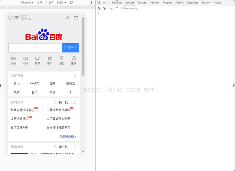Toggle the device toolbar icon in DevTools
235x171 pixels.
click(x=105, y=2)
